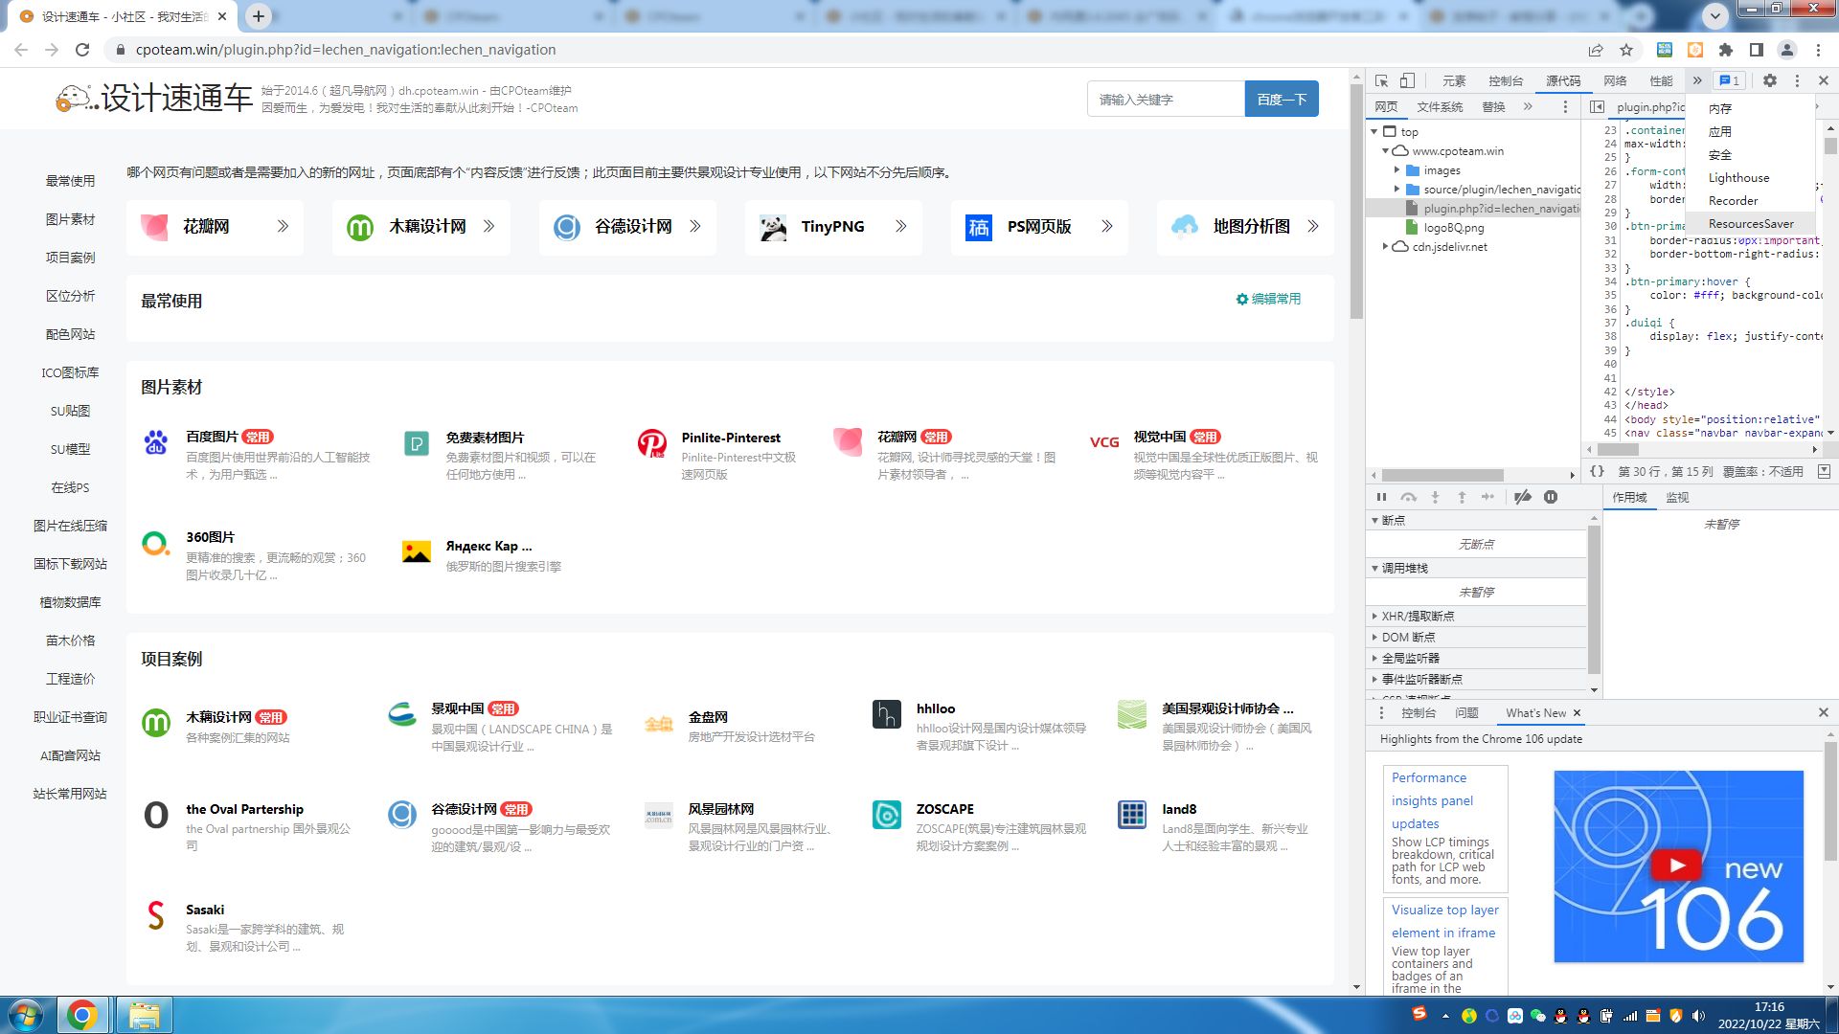This screenshot has width=1839, height=1034.
Task: Pause script execution in debugger
Action: [x=1381, y=497]
